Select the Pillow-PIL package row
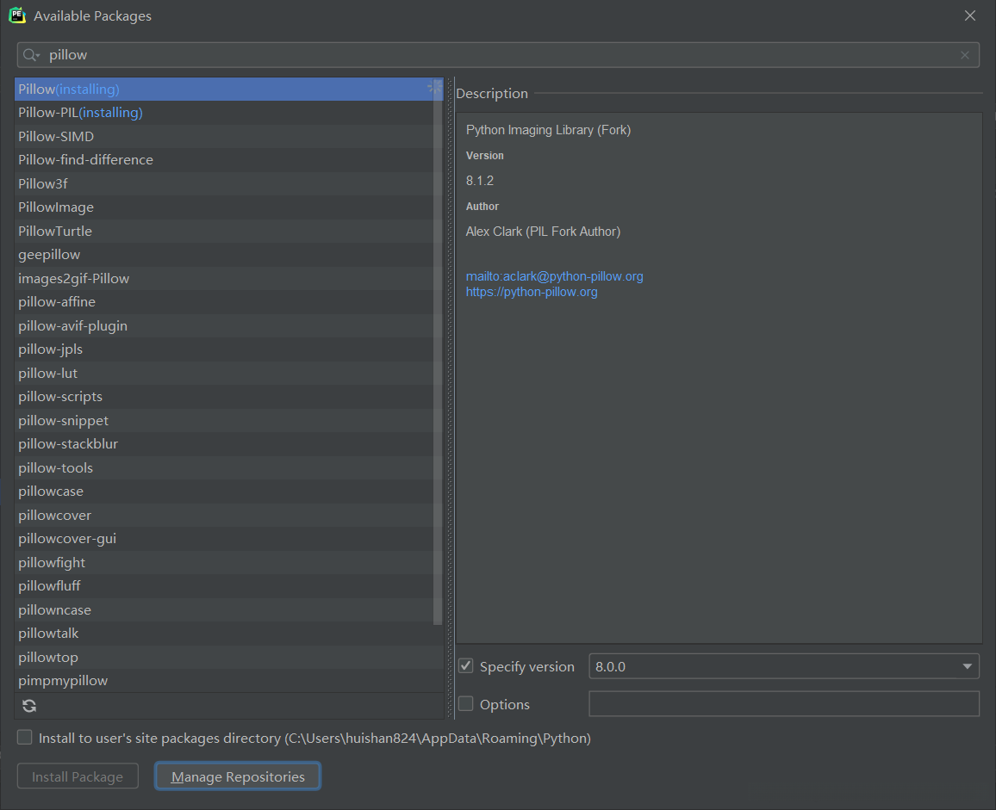Screen dimensions: 996x810 coord(228,113)
